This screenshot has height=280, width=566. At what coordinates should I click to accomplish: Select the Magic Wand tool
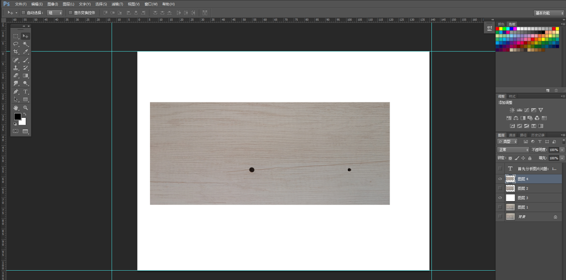click(x=25, y=44)
